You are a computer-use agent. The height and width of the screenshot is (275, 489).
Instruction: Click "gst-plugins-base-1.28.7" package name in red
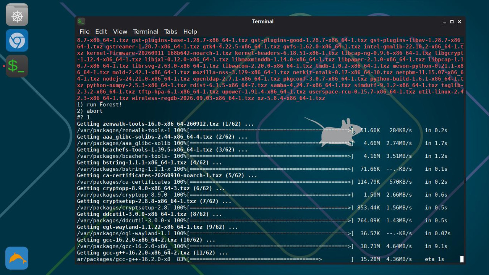189,40
